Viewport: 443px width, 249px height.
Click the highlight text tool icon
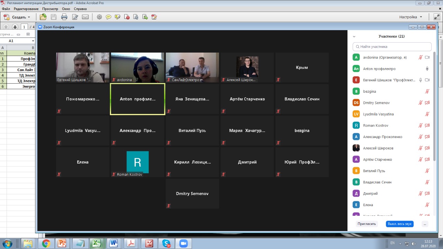click(x=118, y=17)
